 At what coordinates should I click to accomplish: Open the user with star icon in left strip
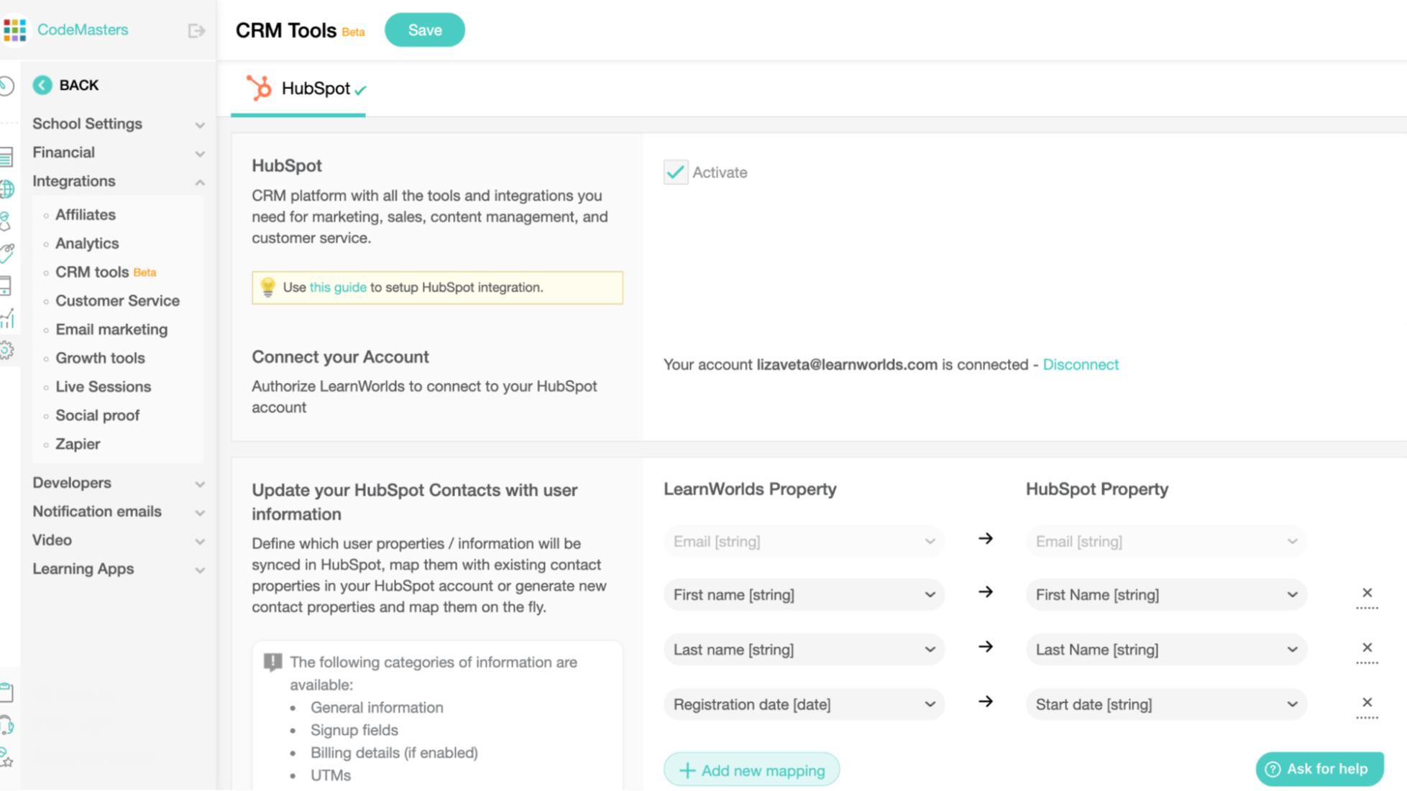point(6,757)
